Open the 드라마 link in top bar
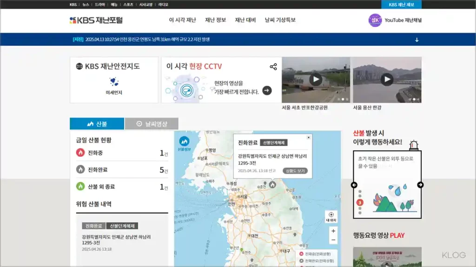The height and width of the screenshot is (267, 476). click(100, 5)
